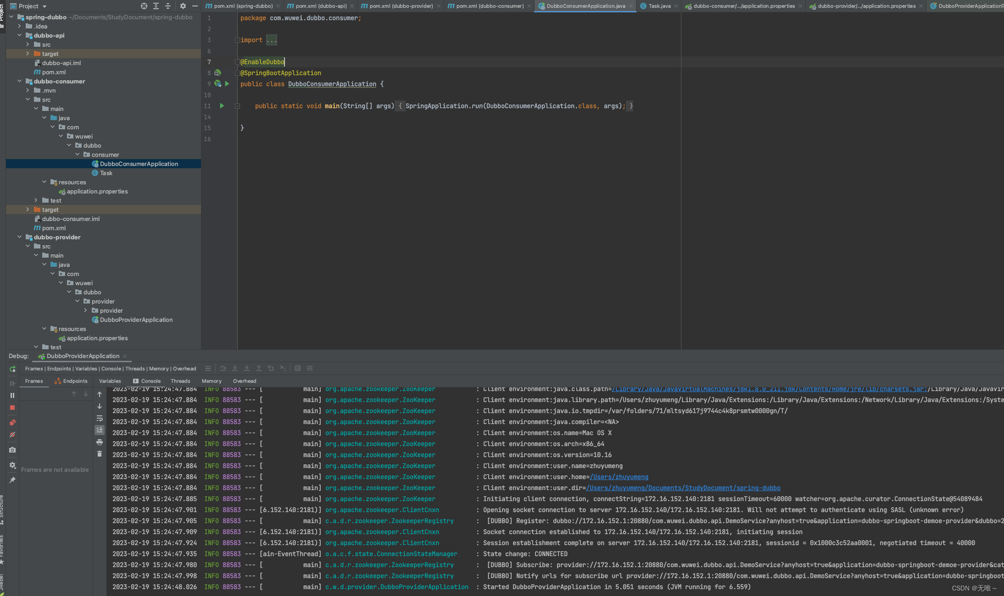Image resolution: width=1004 pixels, height=596 pixels.
Task: Click console scroll-up arrow icon
Action: [x=100, y=394]
